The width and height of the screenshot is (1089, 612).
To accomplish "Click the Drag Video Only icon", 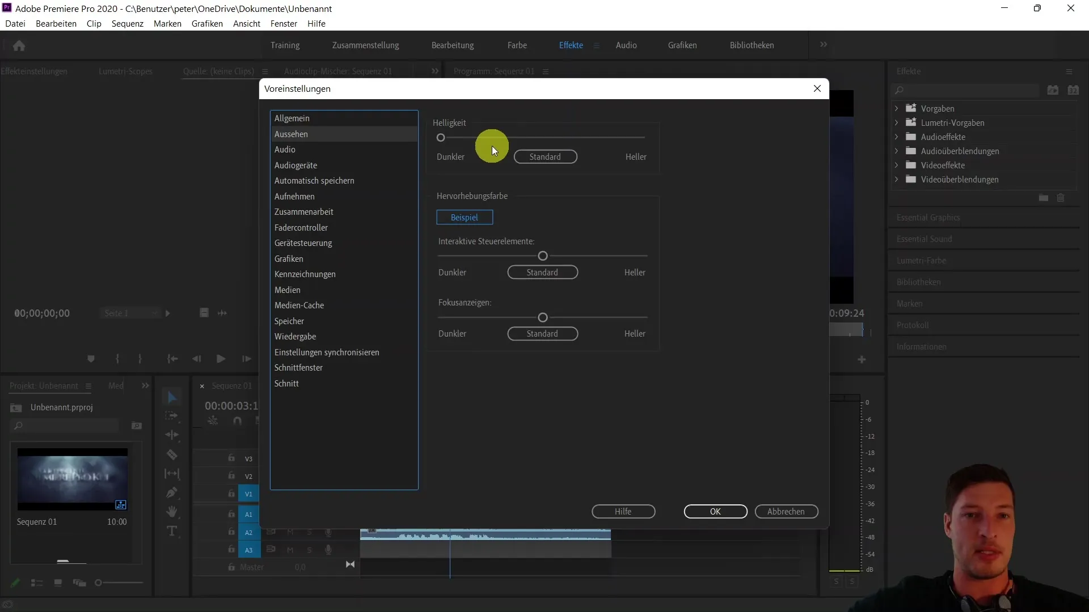I will tap(204, 313).
